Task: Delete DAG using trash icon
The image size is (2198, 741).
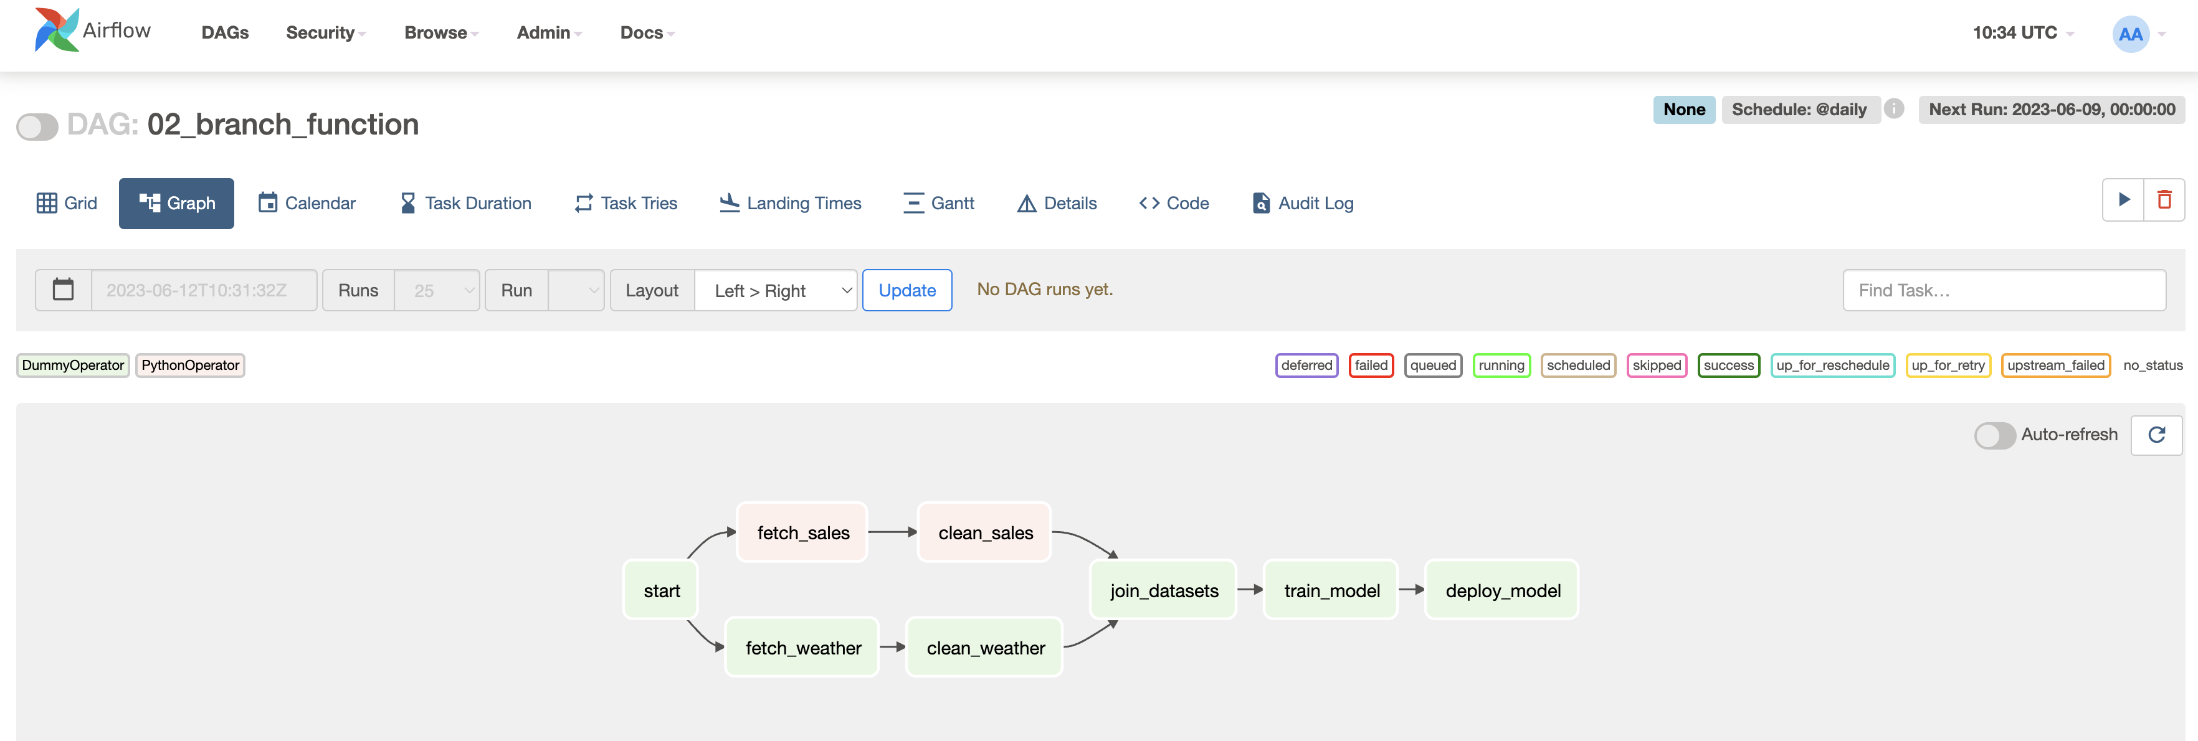Action: click(2164, 201)
